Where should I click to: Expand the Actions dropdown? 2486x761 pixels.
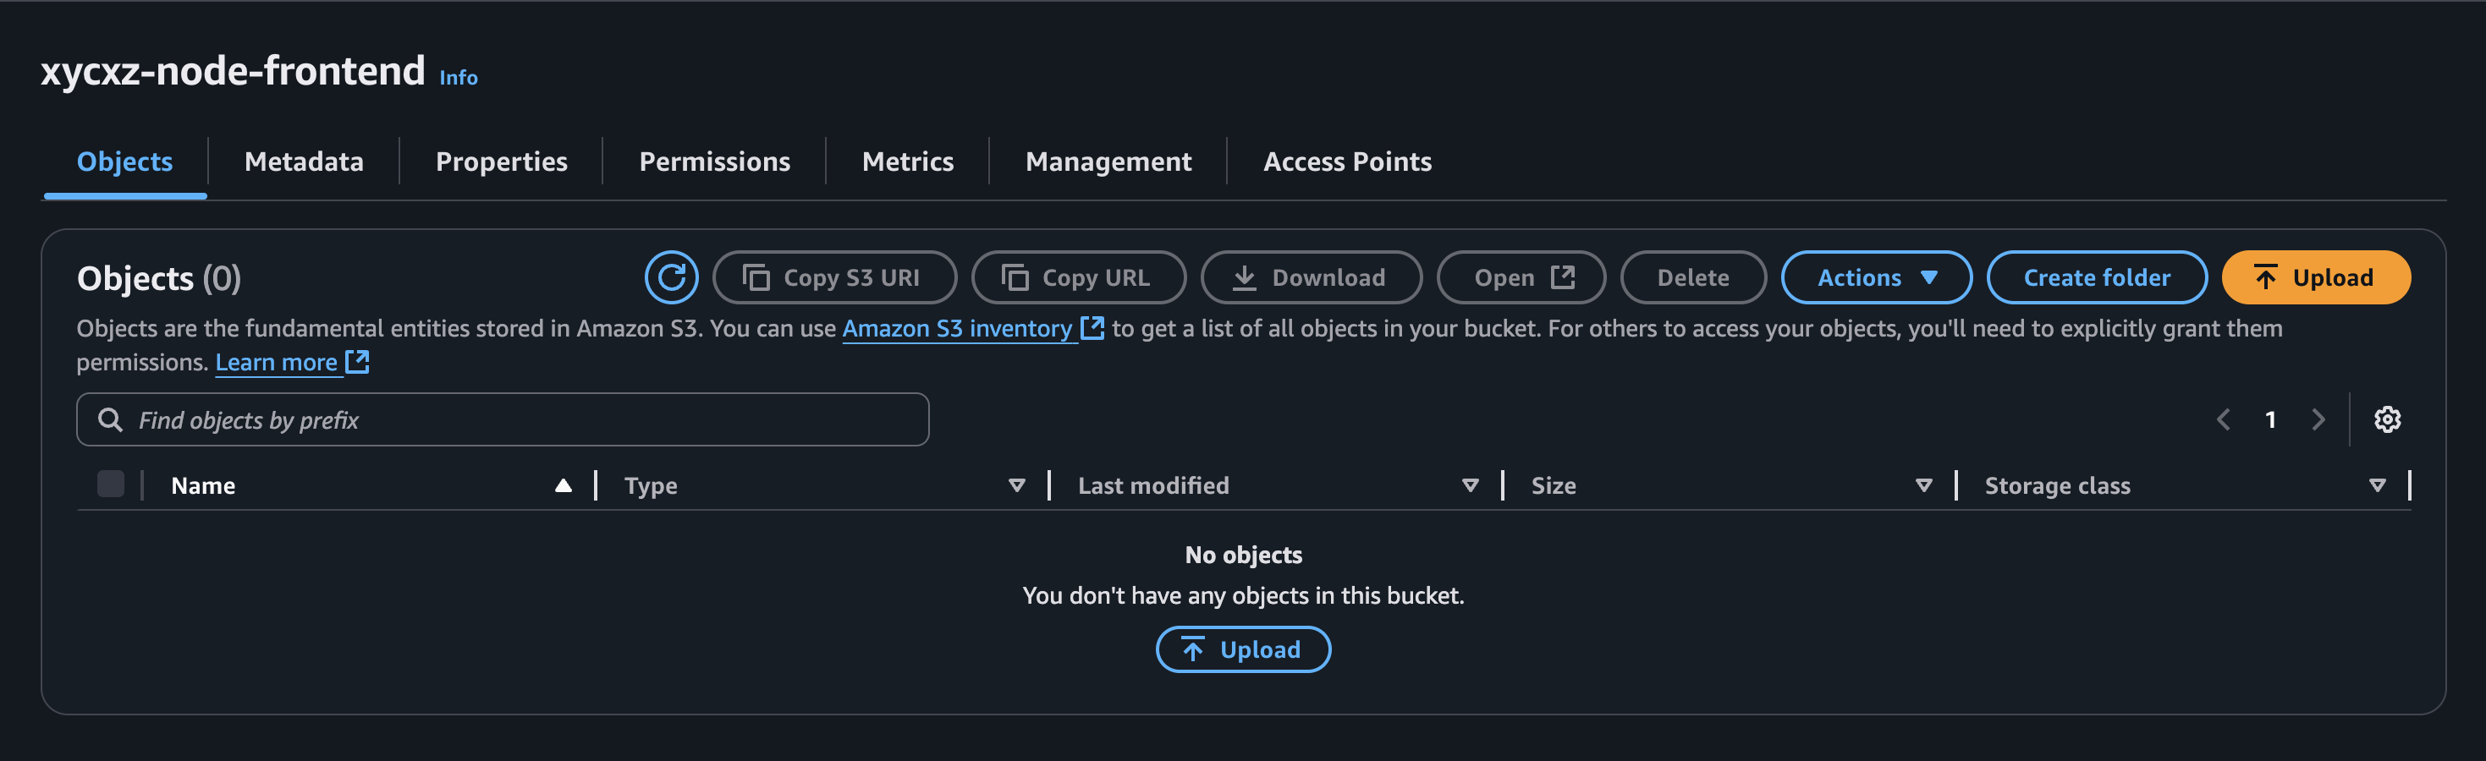(1875, 278)
